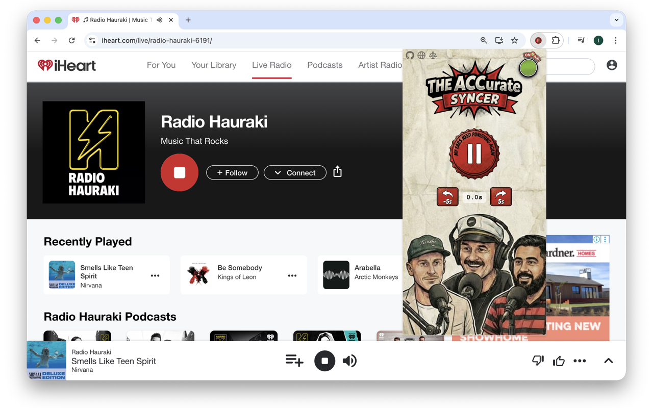
Task: Click the globe icon in the syncer popup
Action: [x=421, y=55]
